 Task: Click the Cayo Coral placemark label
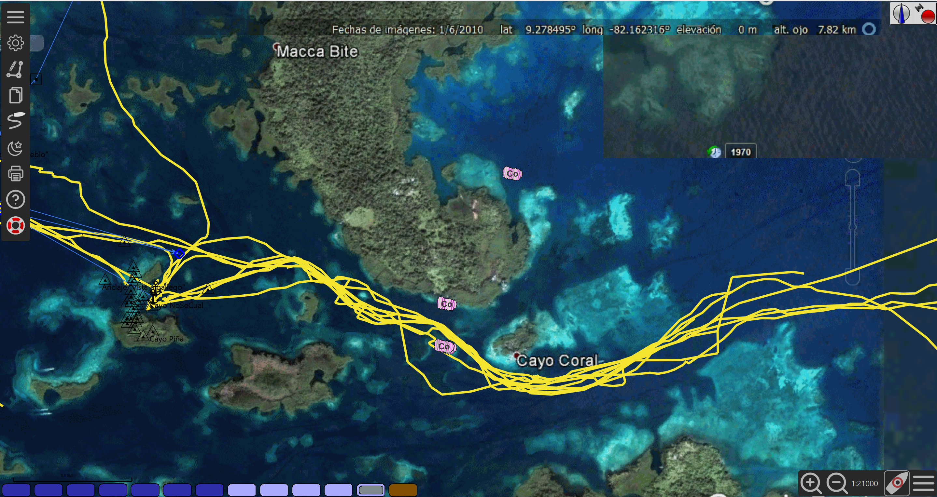click(x=556, y=360)
